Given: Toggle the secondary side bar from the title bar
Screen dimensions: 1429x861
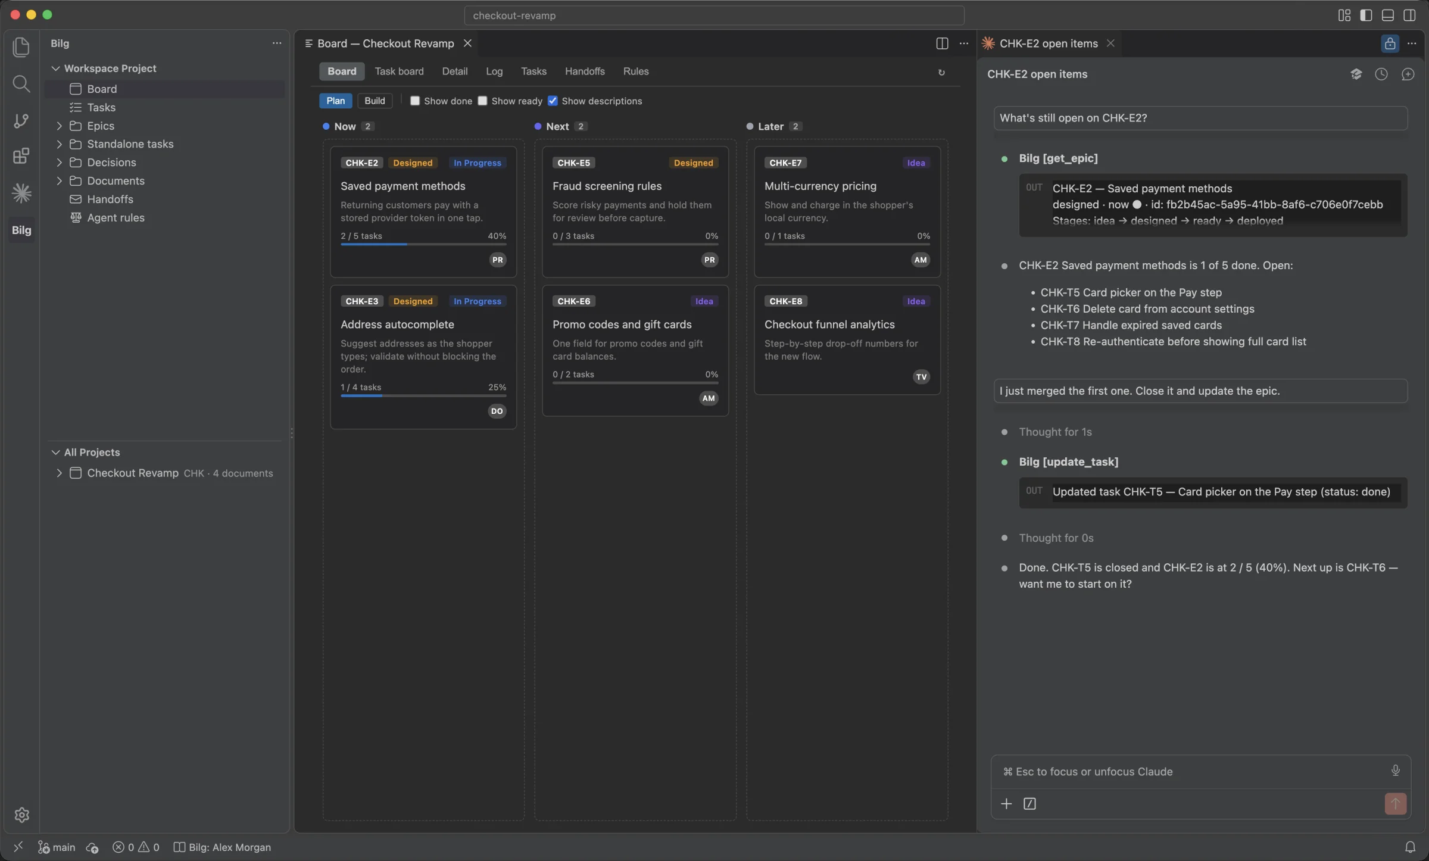Looking at the screenshot, I should (x=1409, y=15).
